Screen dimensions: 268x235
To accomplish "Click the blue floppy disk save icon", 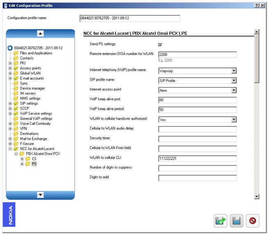I will click(236, 221).
